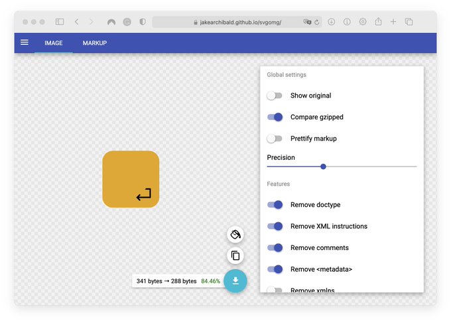Click the arch-shaped extension icon

click(x=111, y=22)
